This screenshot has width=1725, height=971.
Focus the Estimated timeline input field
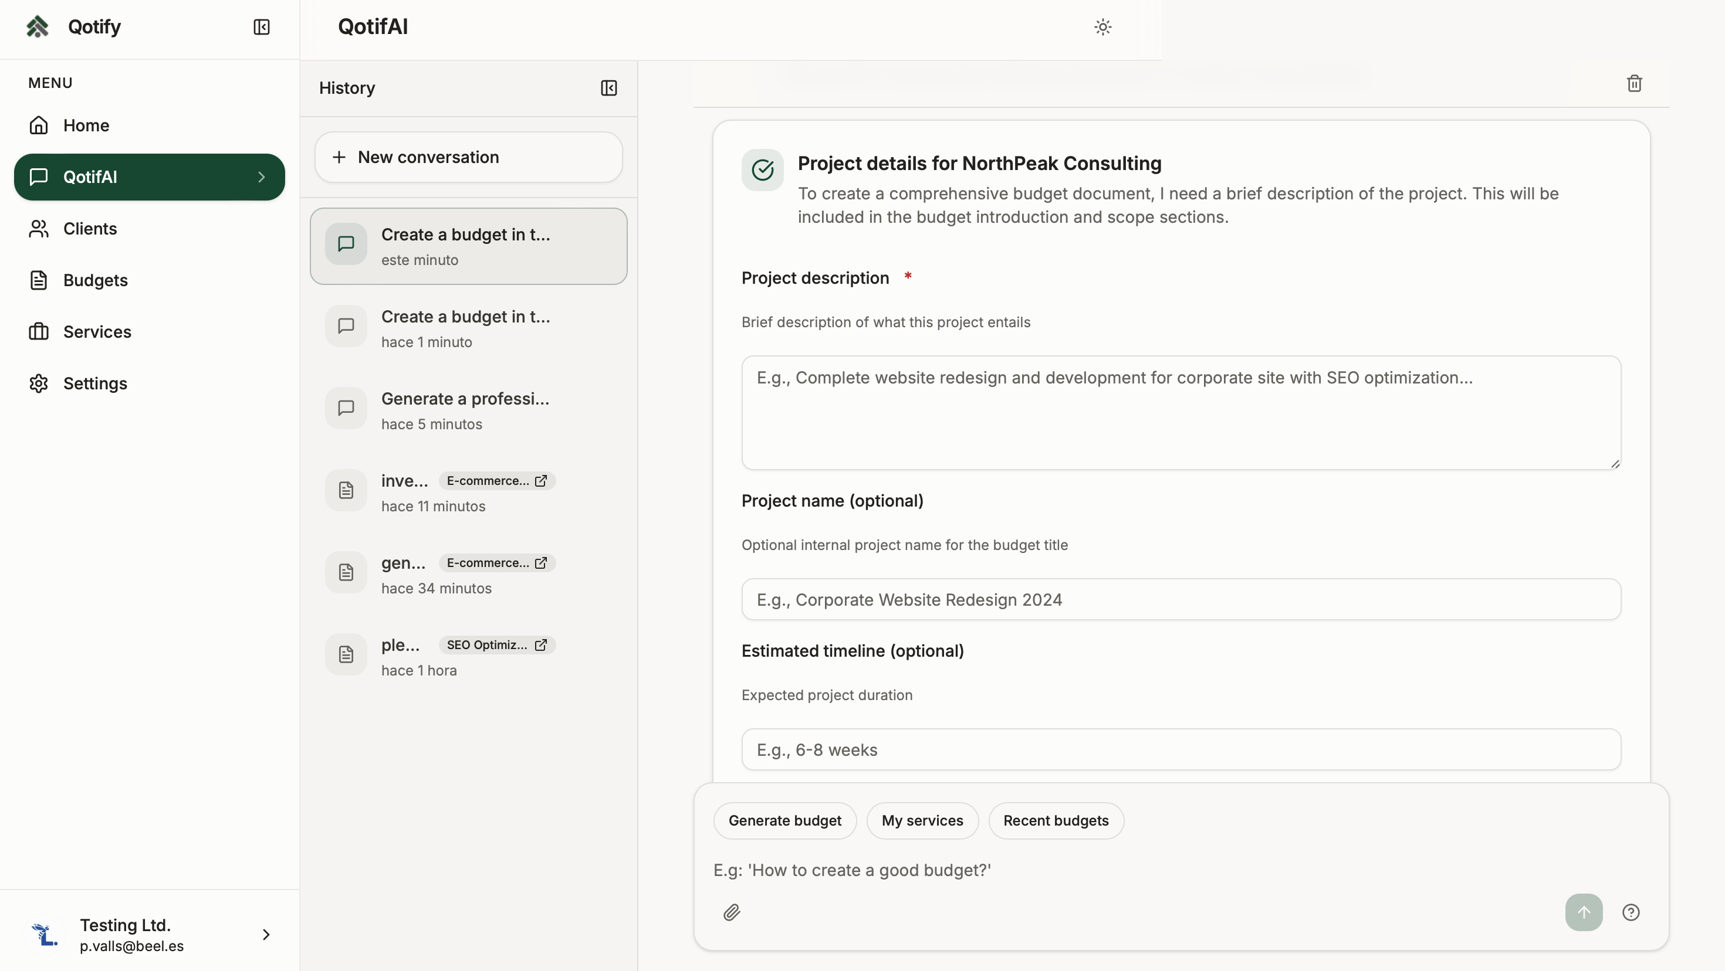pos(1181,749)
